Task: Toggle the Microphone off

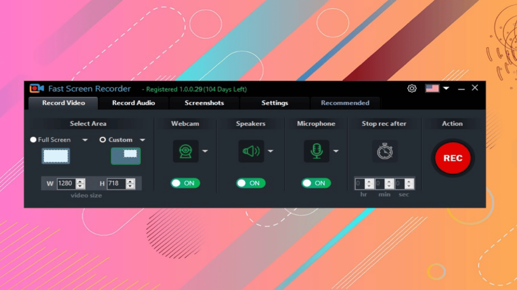Action: [x=316, y=183]
